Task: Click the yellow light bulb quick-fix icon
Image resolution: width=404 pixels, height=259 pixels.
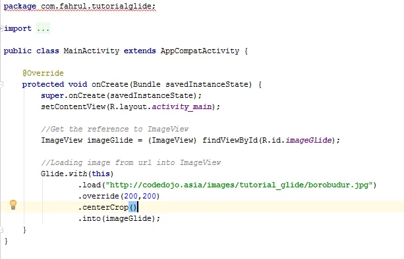Action: click(13, 205)
